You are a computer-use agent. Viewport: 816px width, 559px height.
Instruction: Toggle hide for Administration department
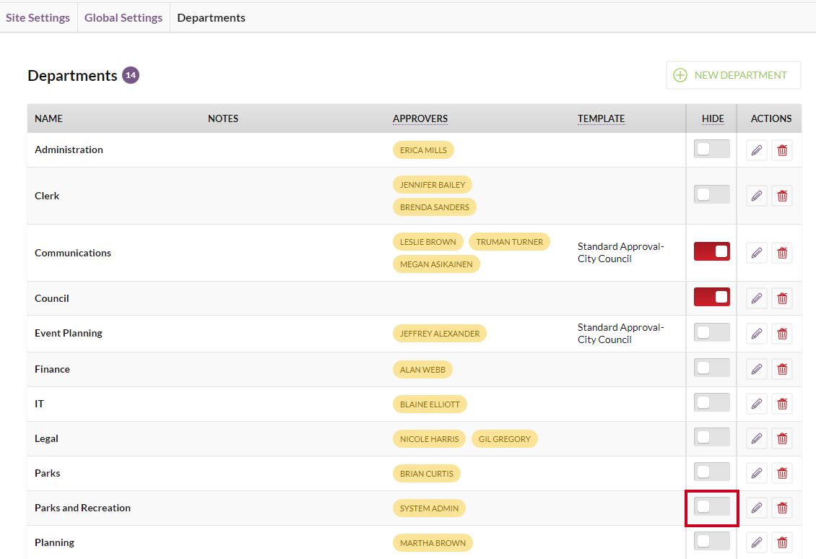pos(712,149)
